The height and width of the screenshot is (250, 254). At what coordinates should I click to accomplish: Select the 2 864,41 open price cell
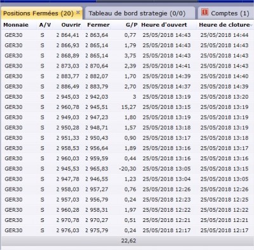point(68,35)
